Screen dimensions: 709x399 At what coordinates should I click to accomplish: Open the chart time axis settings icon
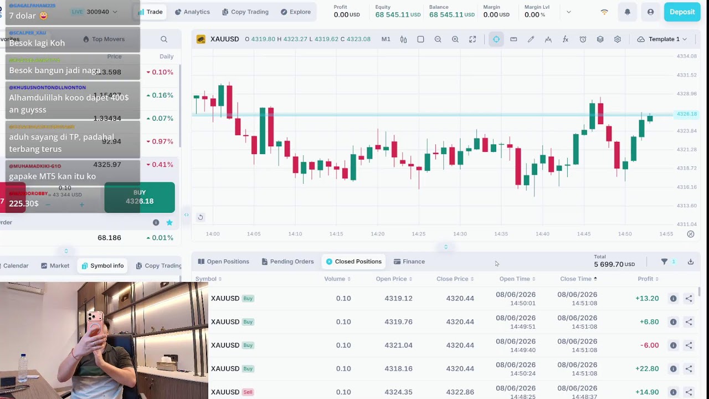tap(691, 234)
